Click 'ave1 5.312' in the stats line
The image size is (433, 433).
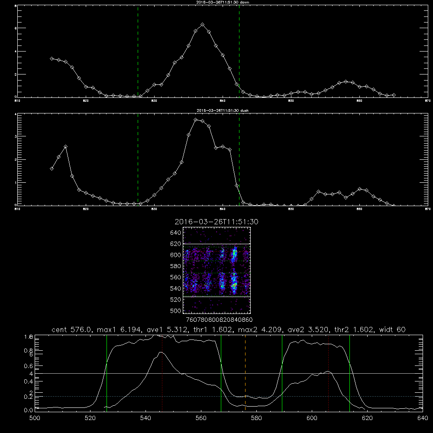tap(167, 330)
